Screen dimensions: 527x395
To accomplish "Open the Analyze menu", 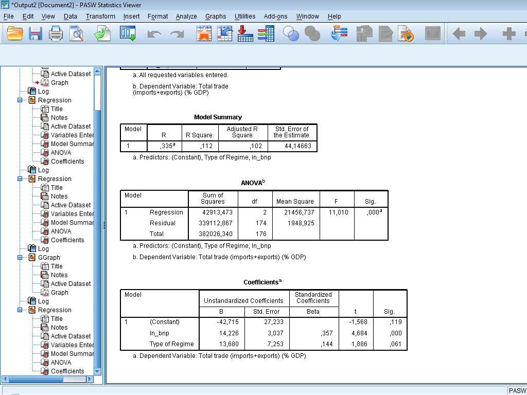I will pyautogui.click(x=186, y=16).
